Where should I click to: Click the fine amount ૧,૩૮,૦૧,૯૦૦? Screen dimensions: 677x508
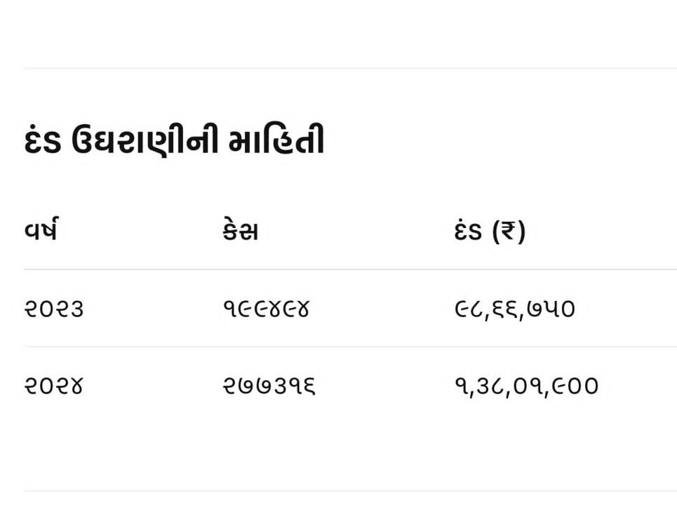click(527, 386)
